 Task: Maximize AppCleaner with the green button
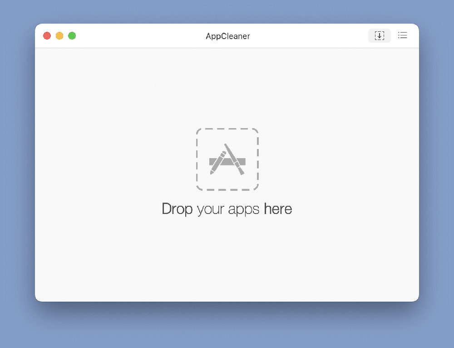click(x=72, y=35)
